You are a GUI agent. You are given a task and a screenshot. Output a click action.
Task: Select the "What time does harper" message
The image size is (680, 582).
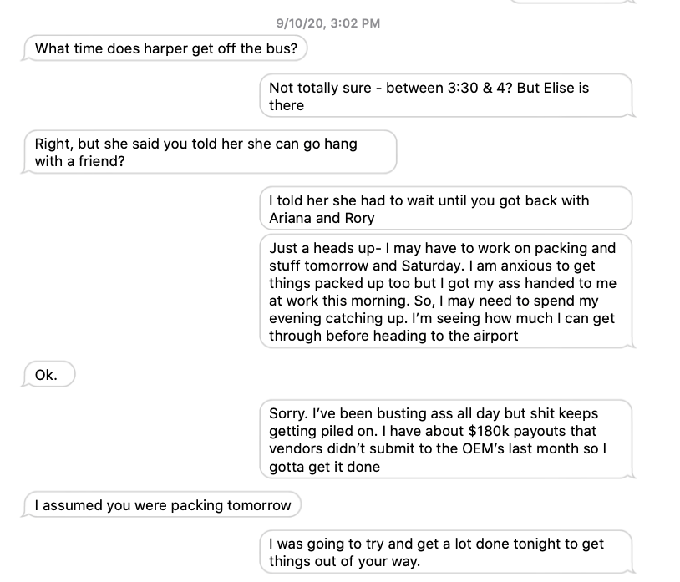tap(165, 48)
